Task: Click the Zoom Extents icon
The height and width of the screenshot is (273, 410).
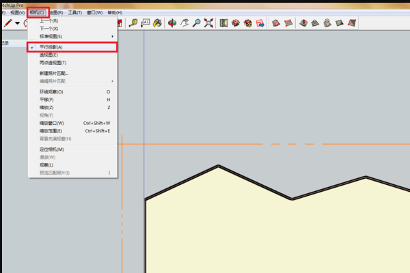Action: pos(208,23)
